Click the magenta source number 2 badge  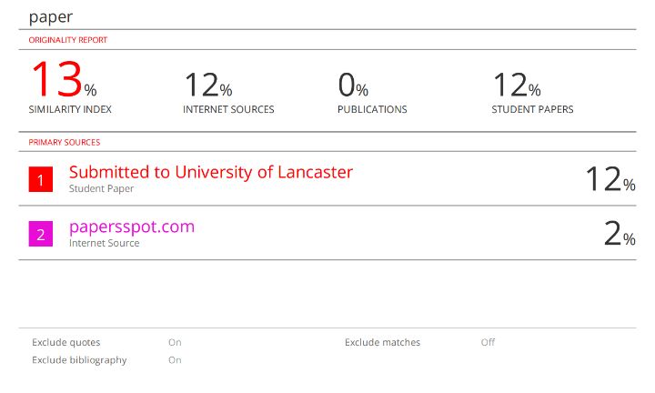[41, 234]
